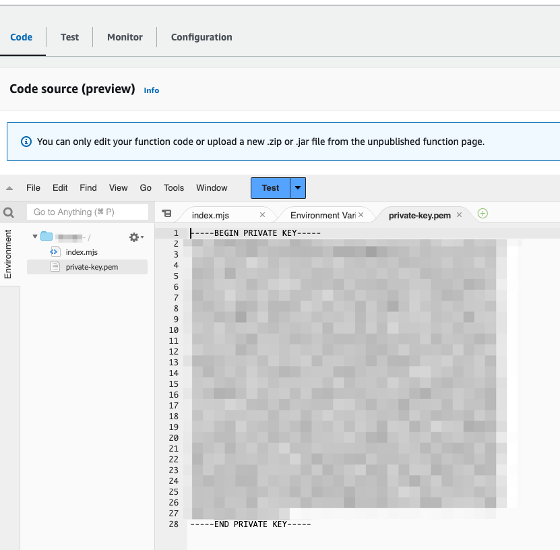This screenshot has width=560, height=550.
Task: Click line number 1 in gutter
Action: [x=176, y=233]
